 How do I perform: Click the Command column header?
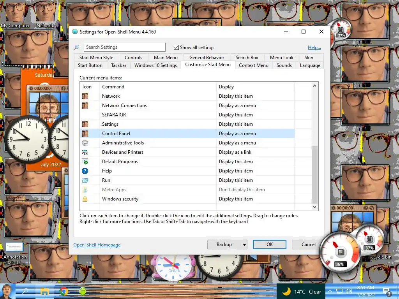click(158, 87)
